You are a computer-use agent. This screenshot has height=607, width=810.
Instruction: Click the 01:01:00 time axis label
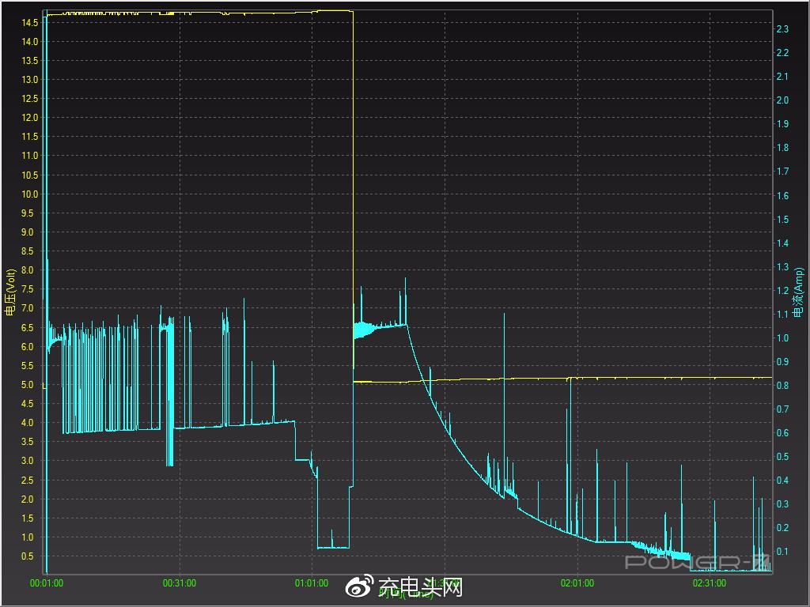point(312,583)
